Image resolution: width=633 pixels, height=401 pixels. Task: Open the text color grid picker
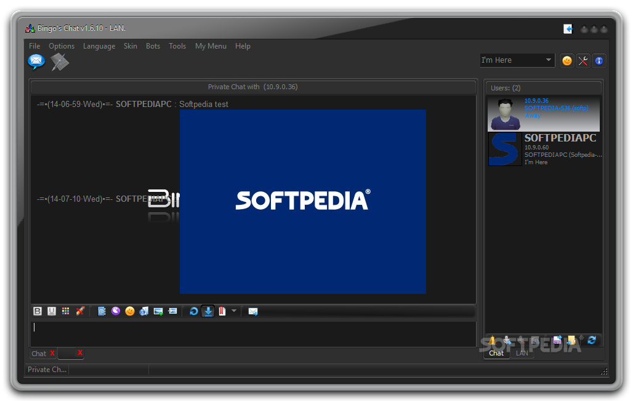(65, 311)
